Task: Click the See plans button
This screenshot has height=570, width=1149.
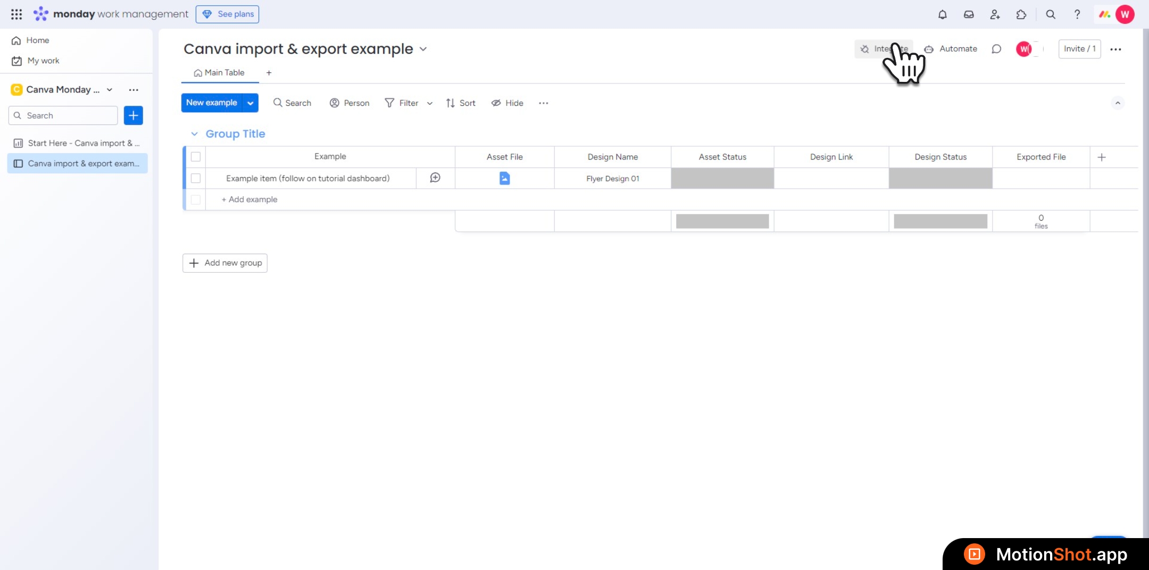Action: coord(228,14)
